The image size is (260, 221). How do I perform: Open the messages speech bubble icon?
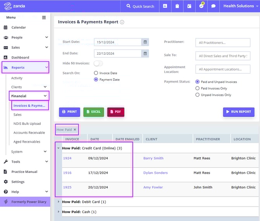[213, 6]
